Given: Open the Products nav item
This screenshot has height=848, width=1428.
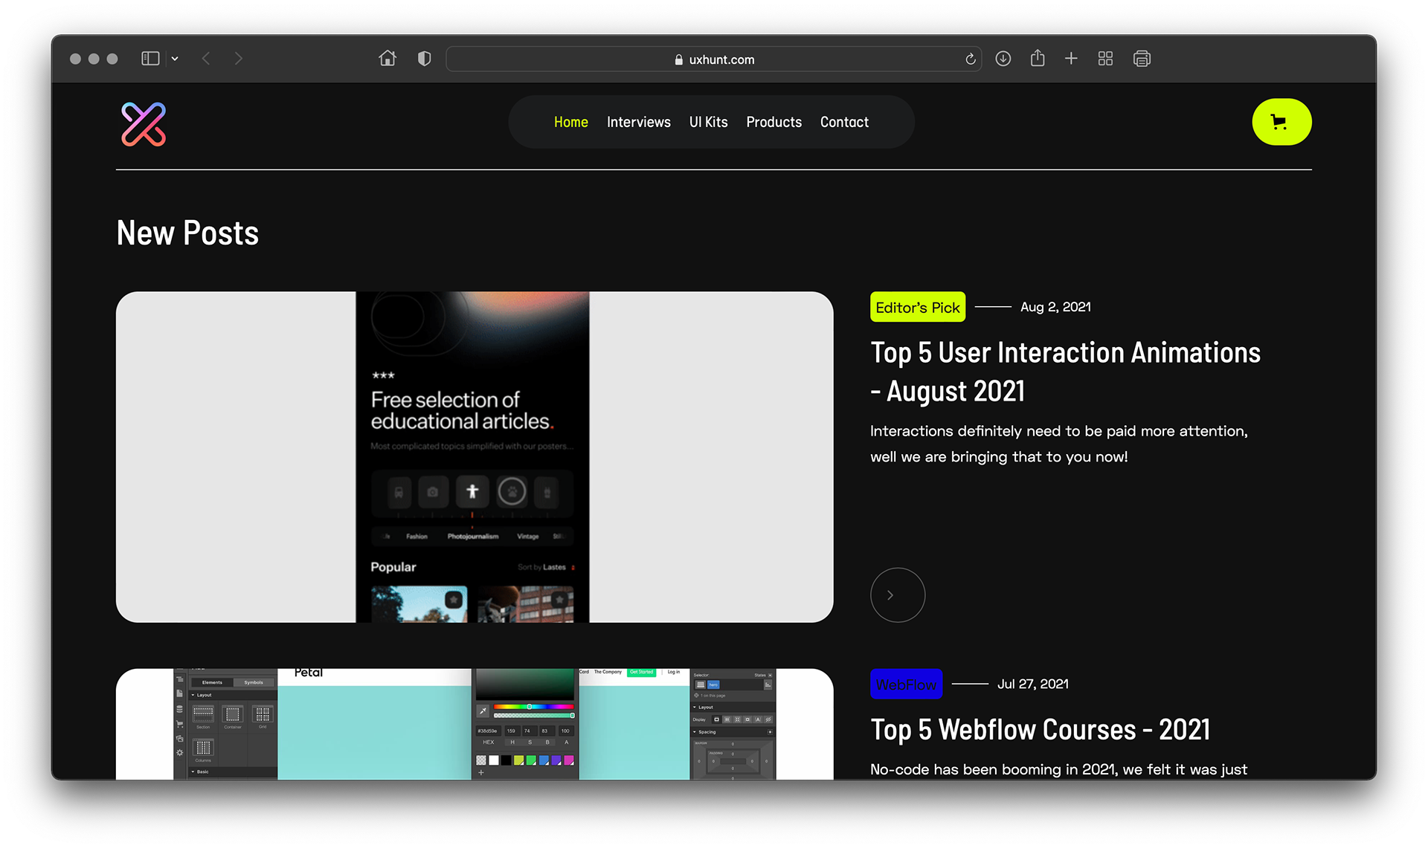Looking at the screenshot, I should pyautogui.click(x=774, y=122).
